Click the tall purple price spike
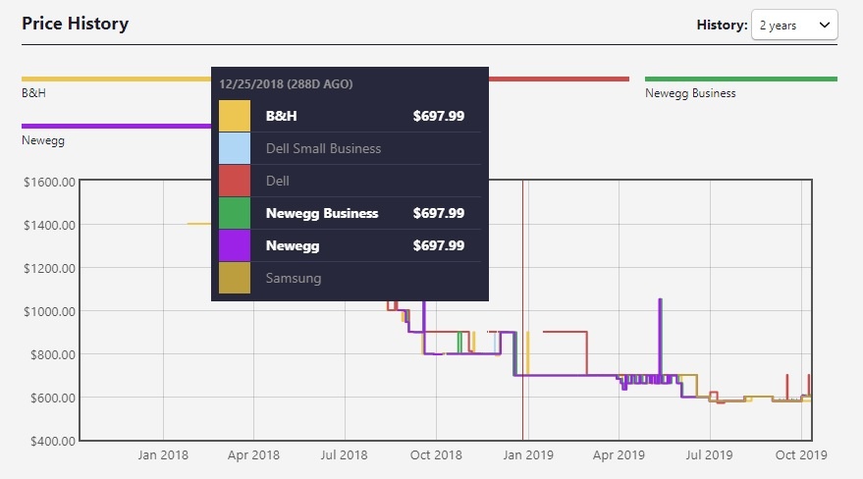863x479 pixels. pos(660,324)
